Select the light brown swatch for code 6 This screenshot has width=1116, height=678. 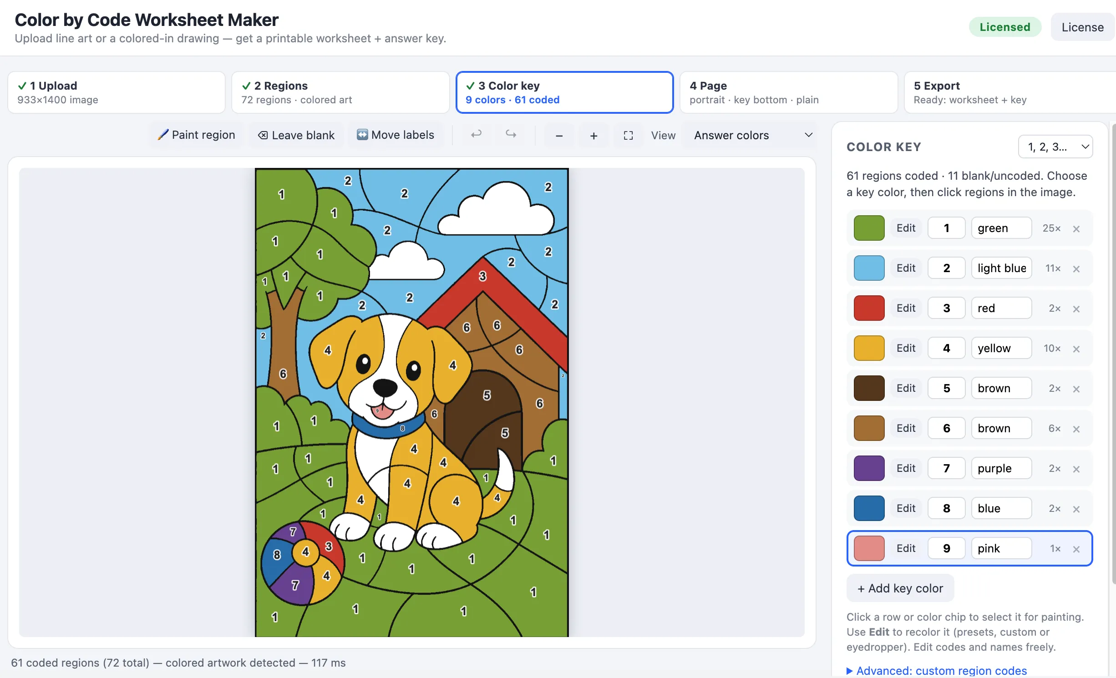pos(869,428)
